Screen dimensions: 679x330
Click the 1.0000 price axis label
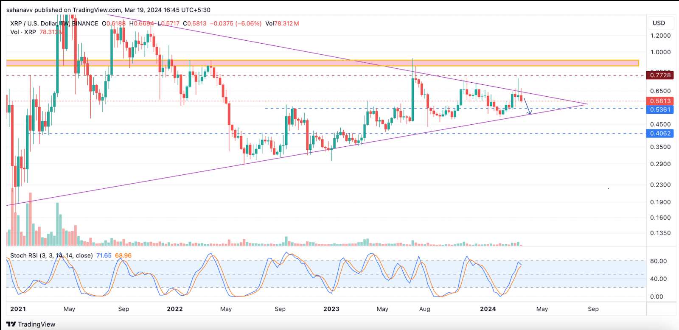coord(660,52)
